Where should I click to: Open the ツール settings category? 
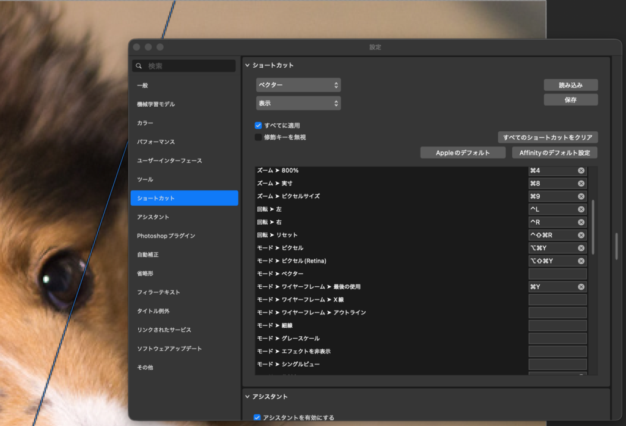(x=145, y=179)
